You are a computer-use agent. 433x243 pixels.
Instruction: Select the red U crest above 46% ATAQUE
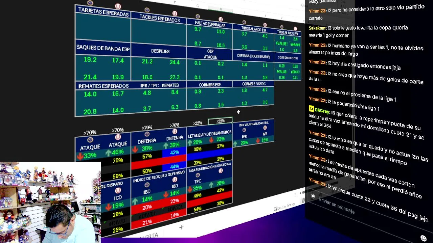pyautogui.click(x=118, y=137)
